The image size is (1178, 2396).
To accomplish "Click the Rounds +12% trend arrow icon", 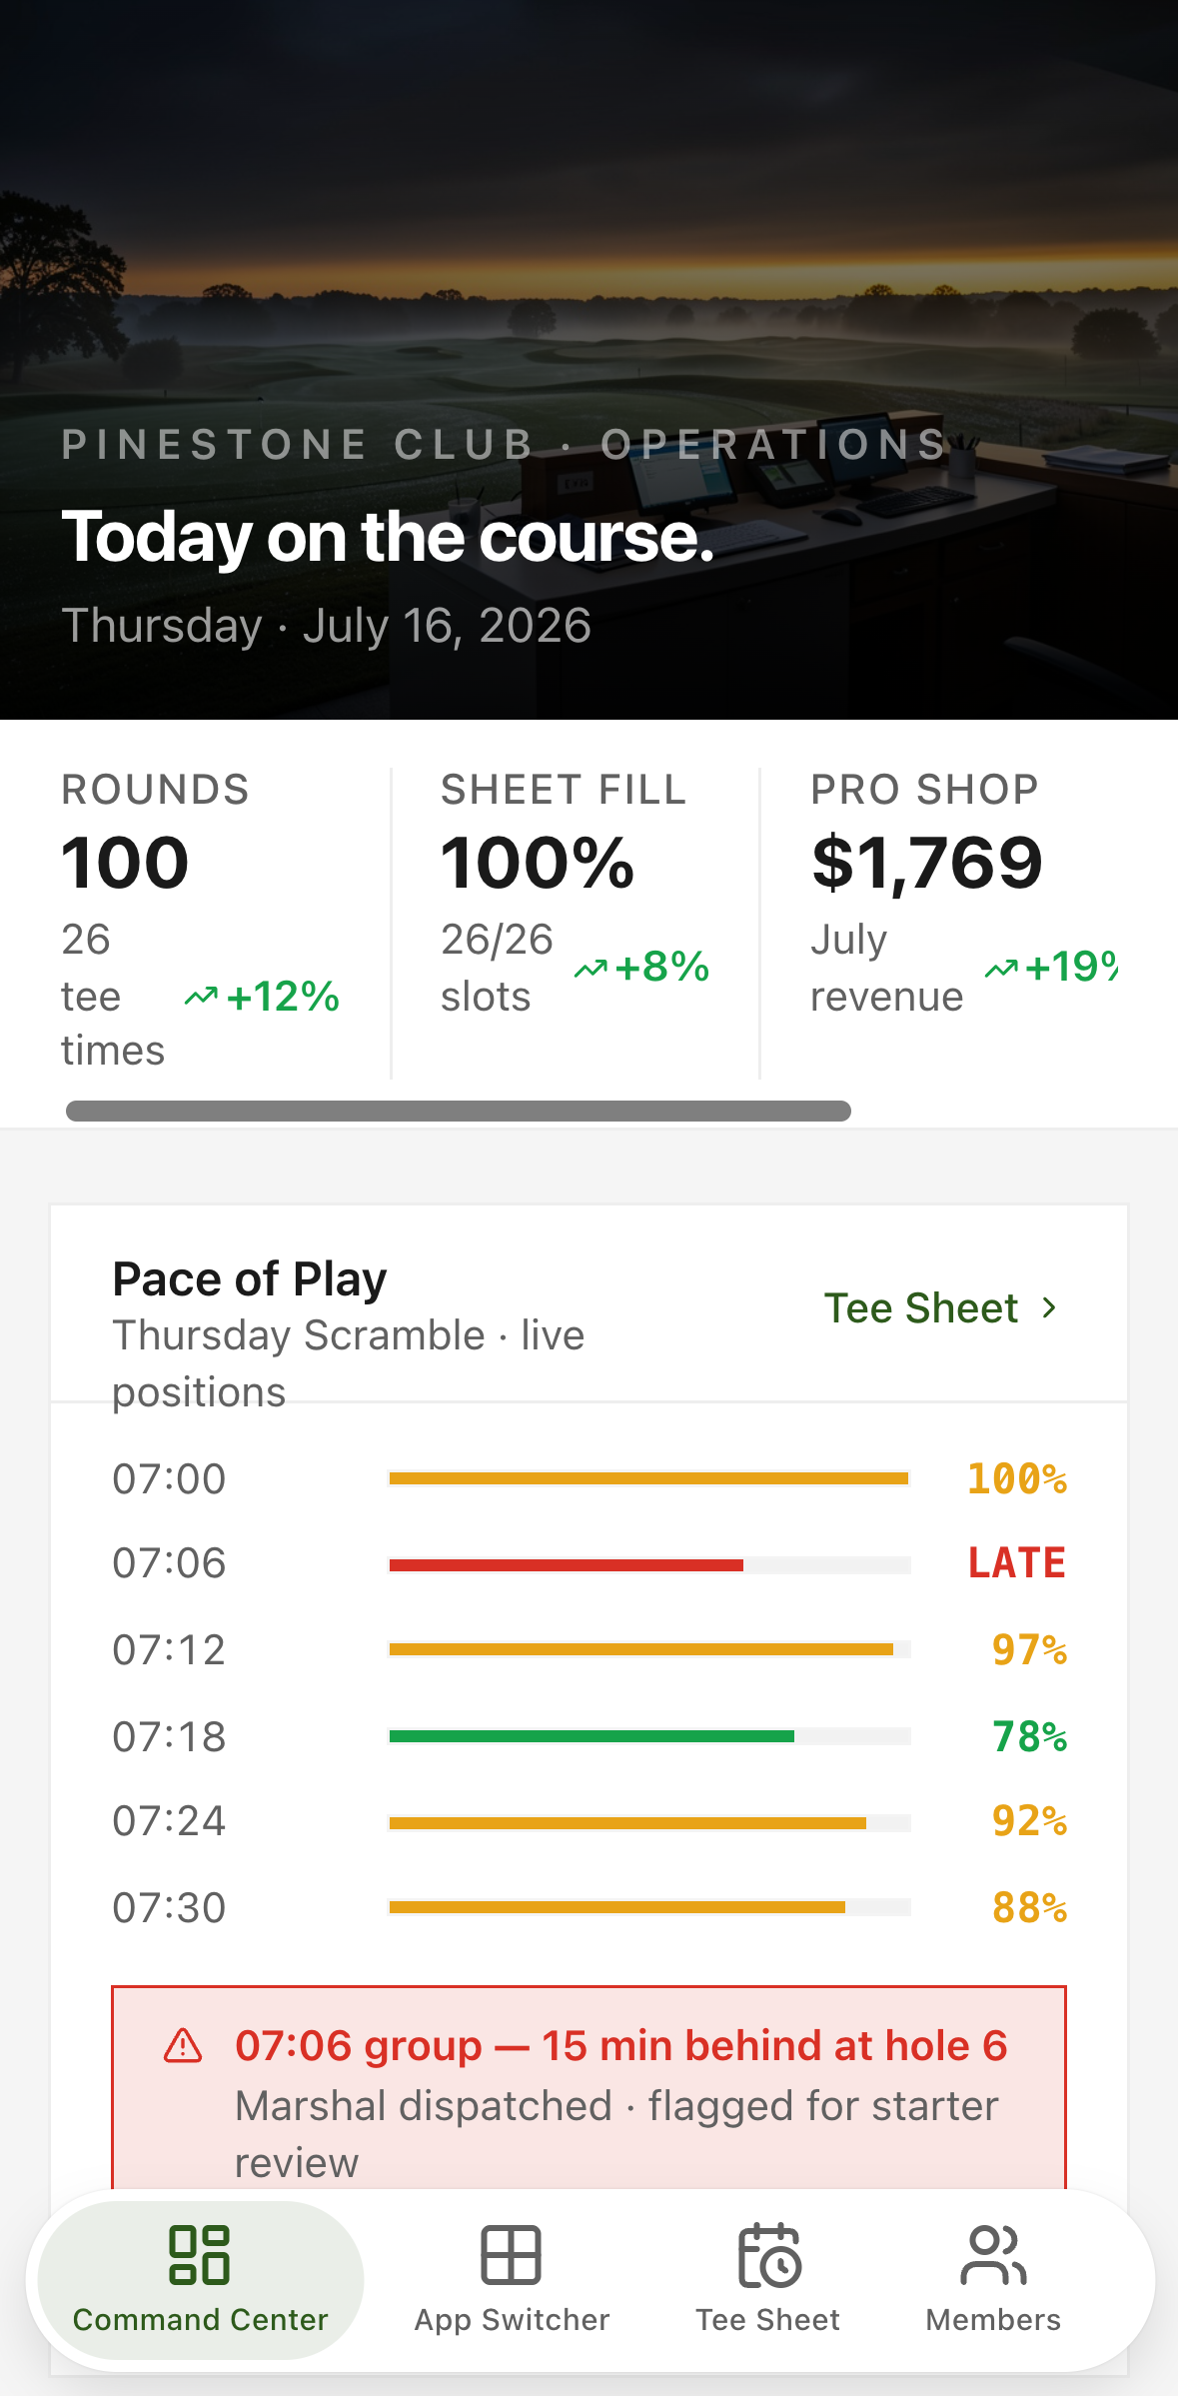I will pyautogui.click(x=201, y=997).
